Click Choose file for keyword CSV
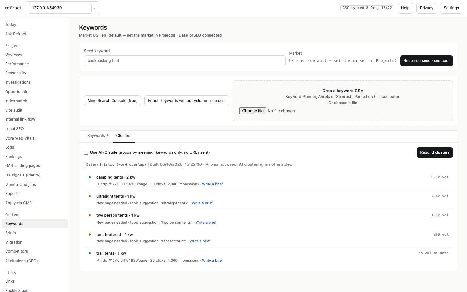The height and width of the screenshot is (292, 467). pyautogui.click(x=253, y=111)
